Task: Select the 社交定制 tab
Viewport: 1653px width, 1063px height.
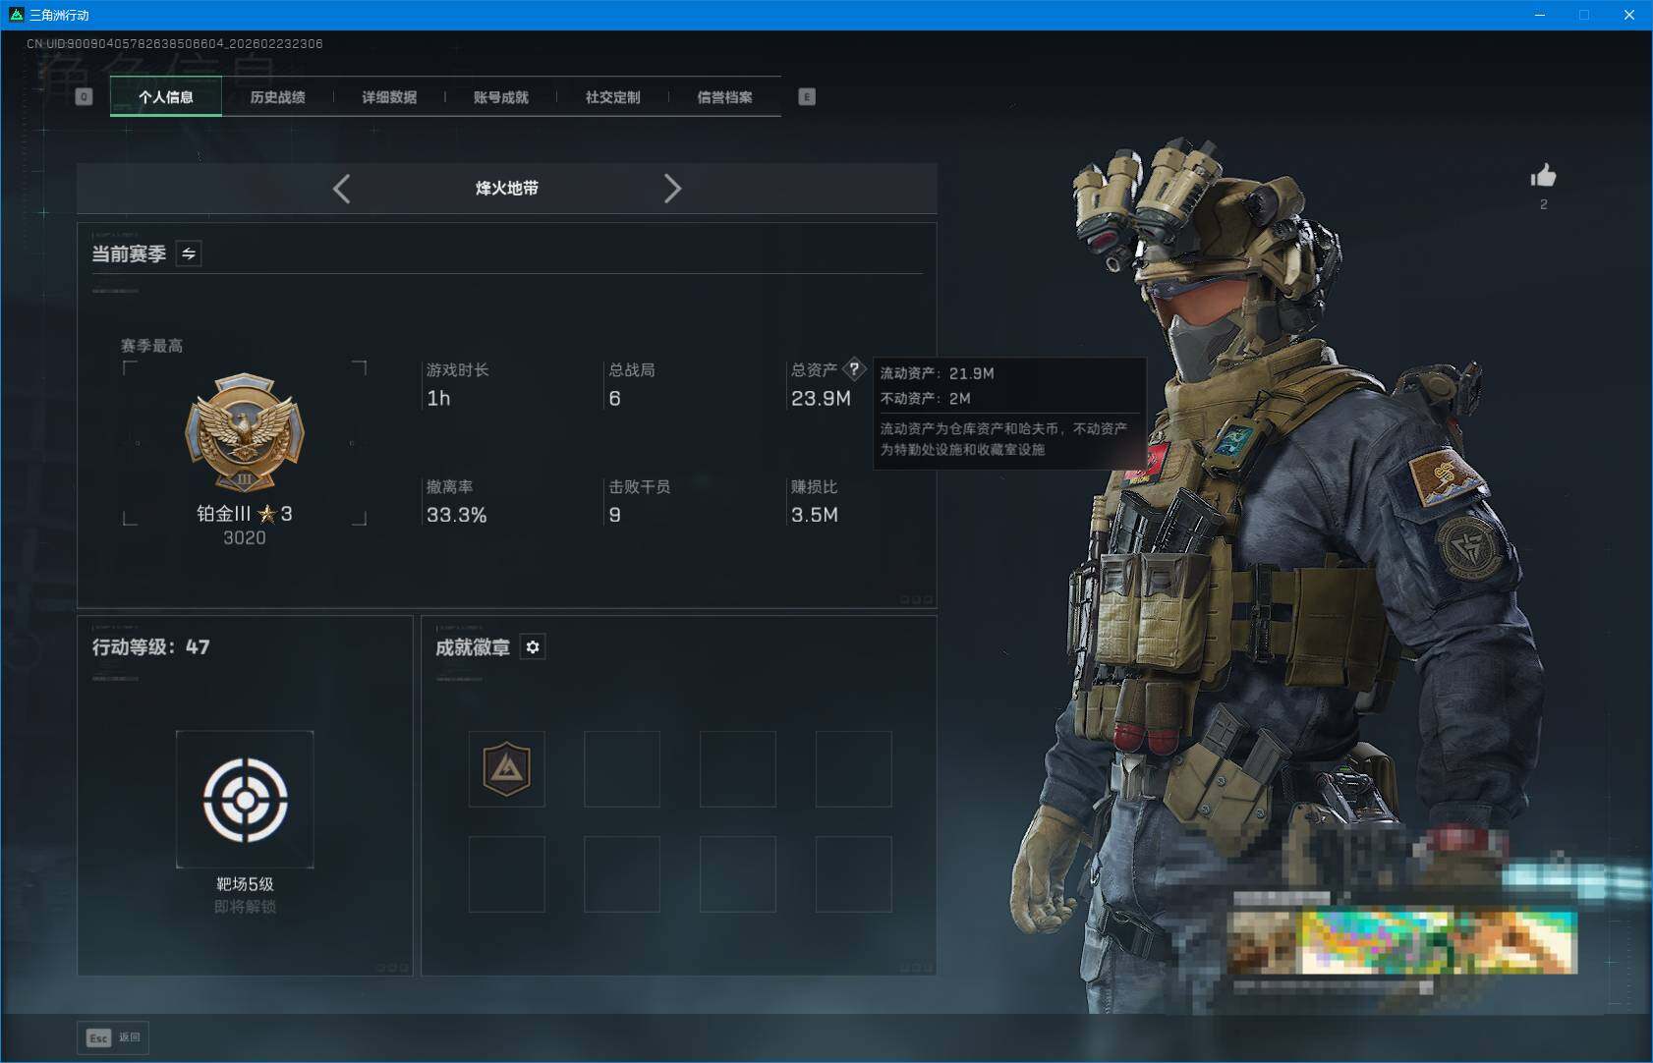Action: coord(613,96)
